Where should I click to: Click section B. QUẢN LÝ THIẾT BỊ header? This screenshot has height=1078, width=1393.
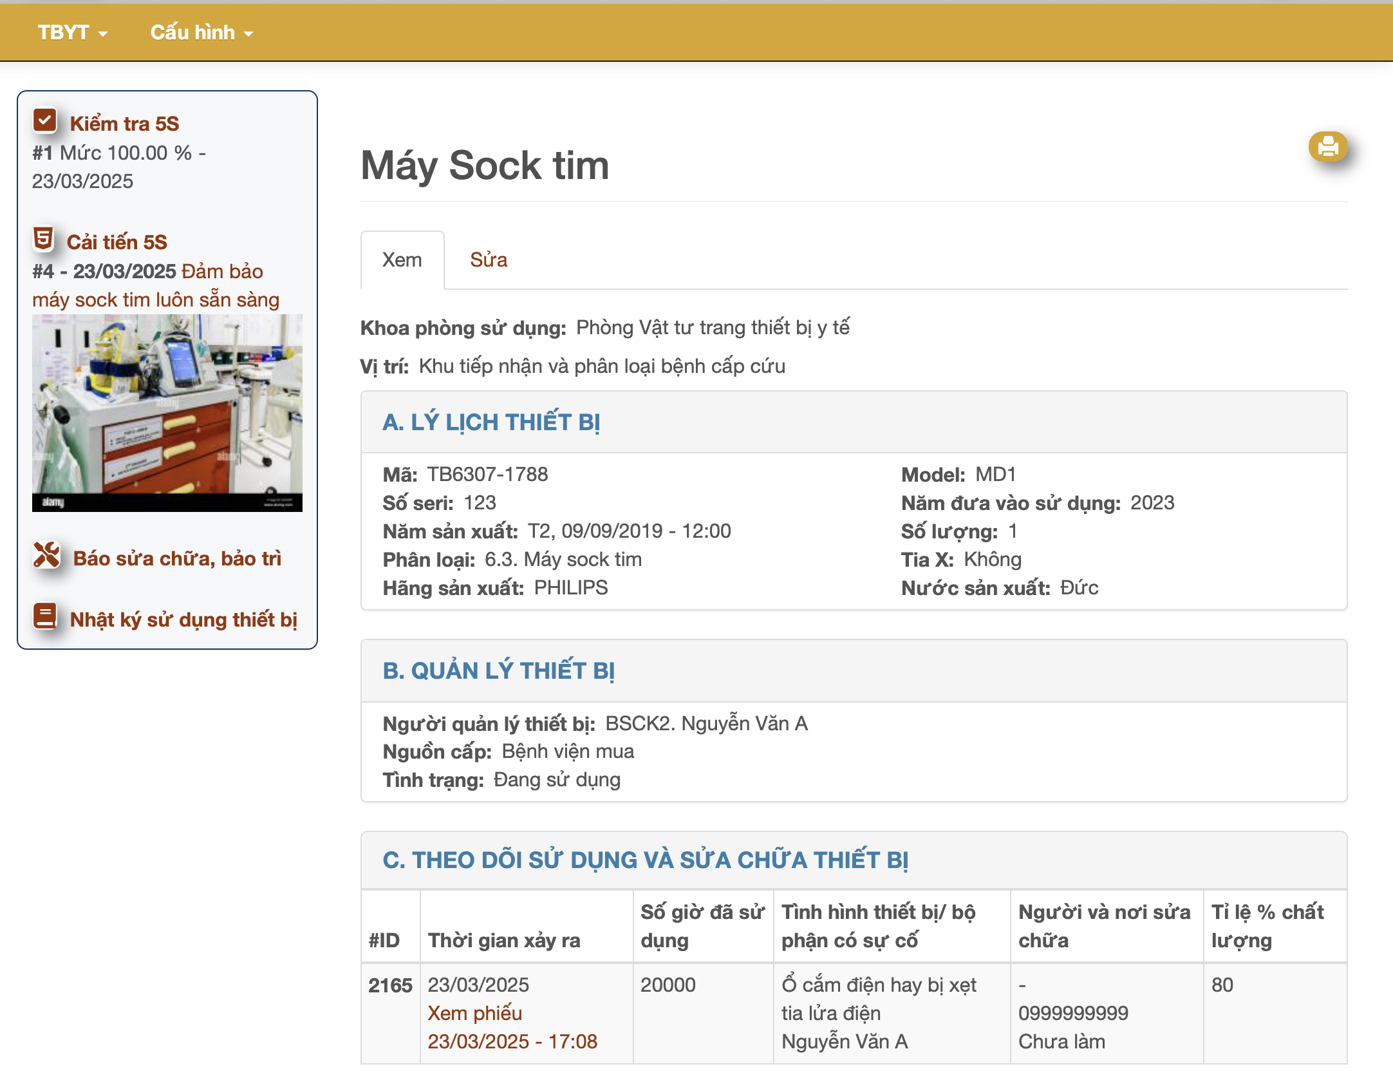[x=499, y=671]
